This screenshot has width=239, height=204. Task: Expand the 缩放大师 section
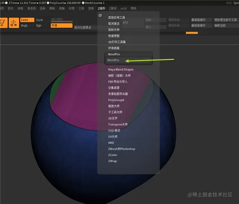[114, 106]
